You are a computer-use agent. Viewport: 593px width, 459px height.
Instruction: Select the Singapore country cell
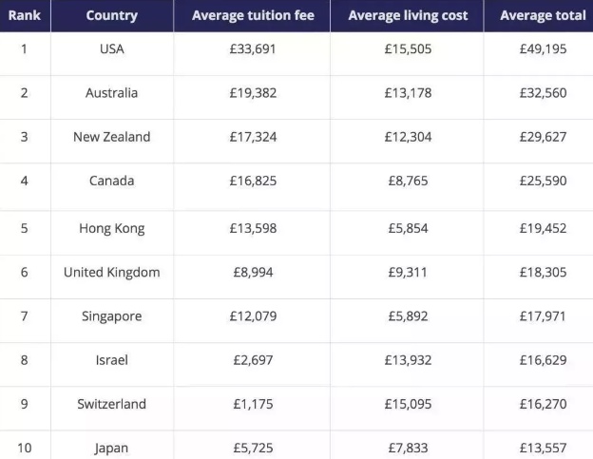click(x=111, y=316)
